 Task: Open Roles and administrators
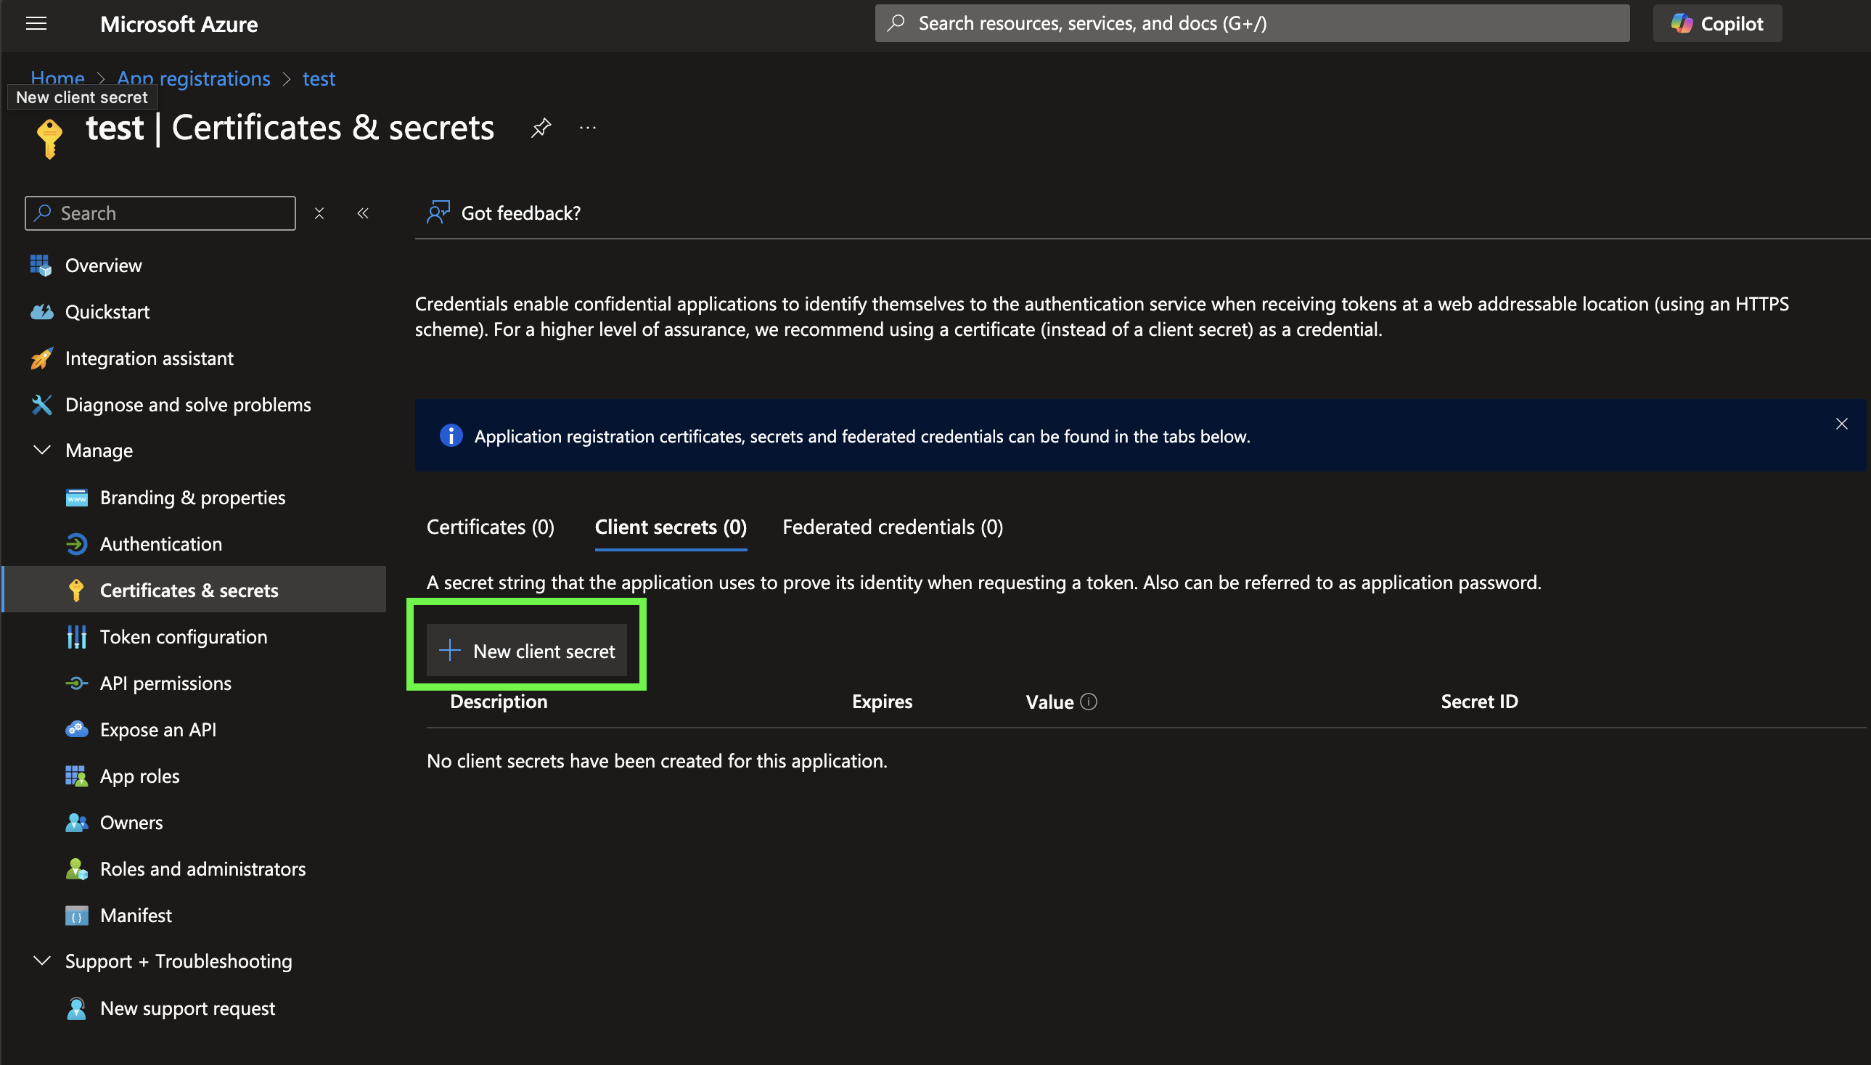(x=202, y=869)
